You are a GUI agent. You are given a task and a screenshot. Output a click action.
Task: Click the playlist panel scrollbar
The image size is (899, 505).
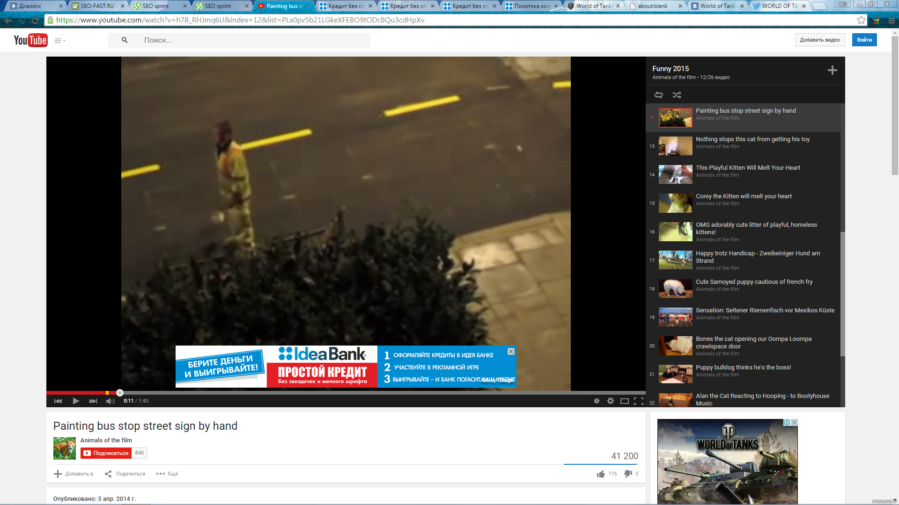[842, 294]
